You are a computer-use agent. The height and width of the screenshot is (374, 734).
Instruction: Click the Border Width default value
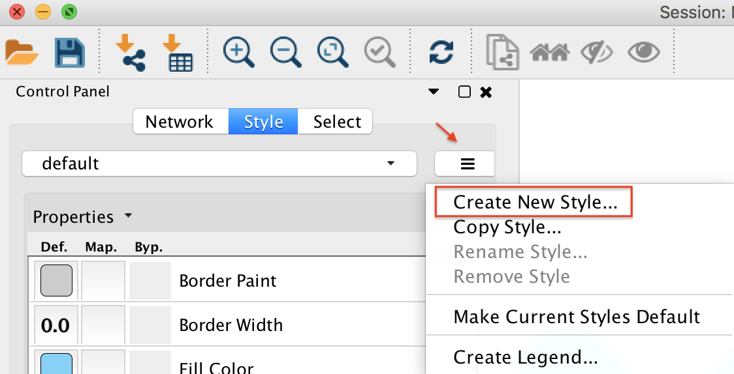[56, 325]
